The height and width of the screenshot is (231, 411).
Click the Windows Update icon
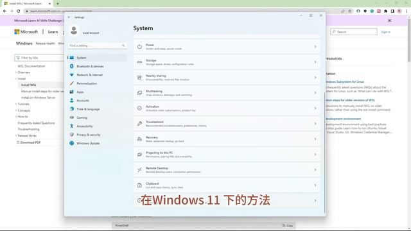pyautogui.click(x=71, y=143)
